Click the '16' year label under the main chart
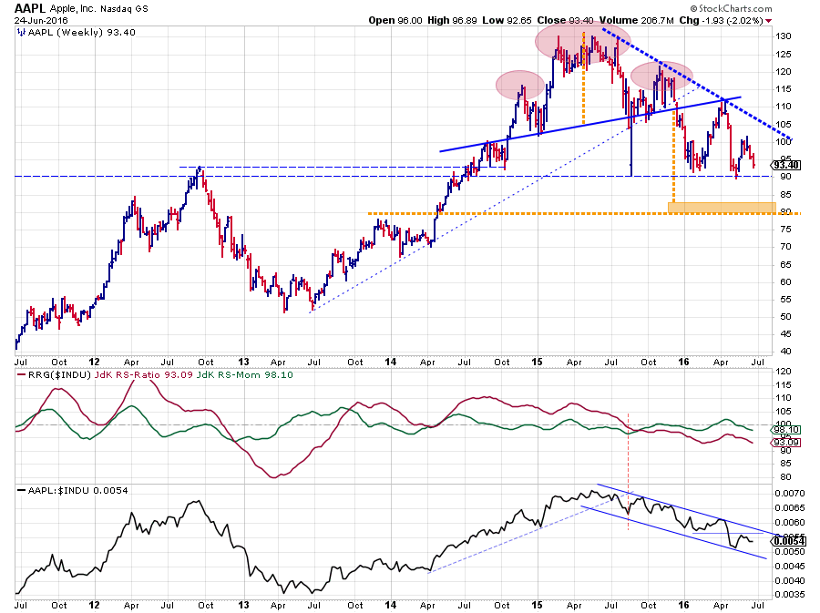The width and height of the screenshot is (820, 613). [683, 362]
